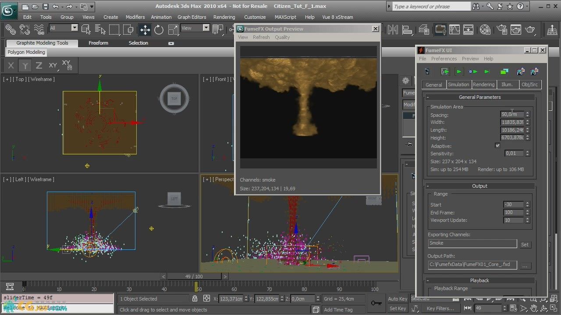Activate the Select and Rotate tool
The width and height of the screenshot is (561, 315).
[x=159, y=29]
